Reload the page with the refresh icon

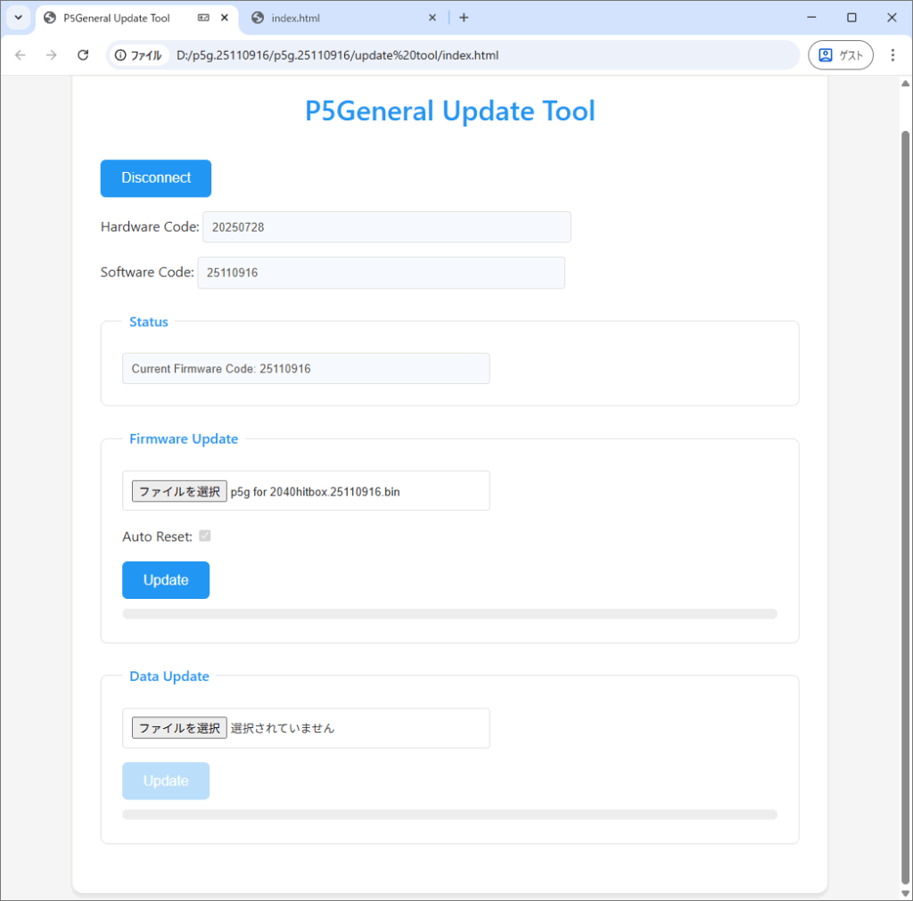pyautogui.click(x=83, y=55)
